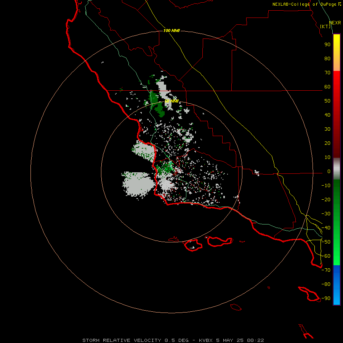
Task: Click the 20 value on the velocity scale
Action: (x=327, y=143)
